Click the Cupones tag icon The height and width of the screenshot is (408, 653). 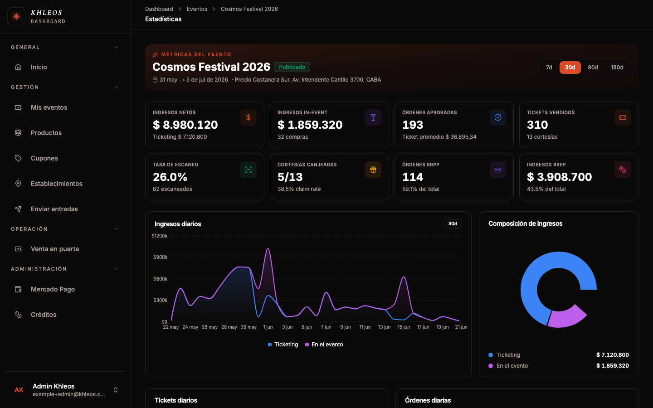(x=18, y=158)
